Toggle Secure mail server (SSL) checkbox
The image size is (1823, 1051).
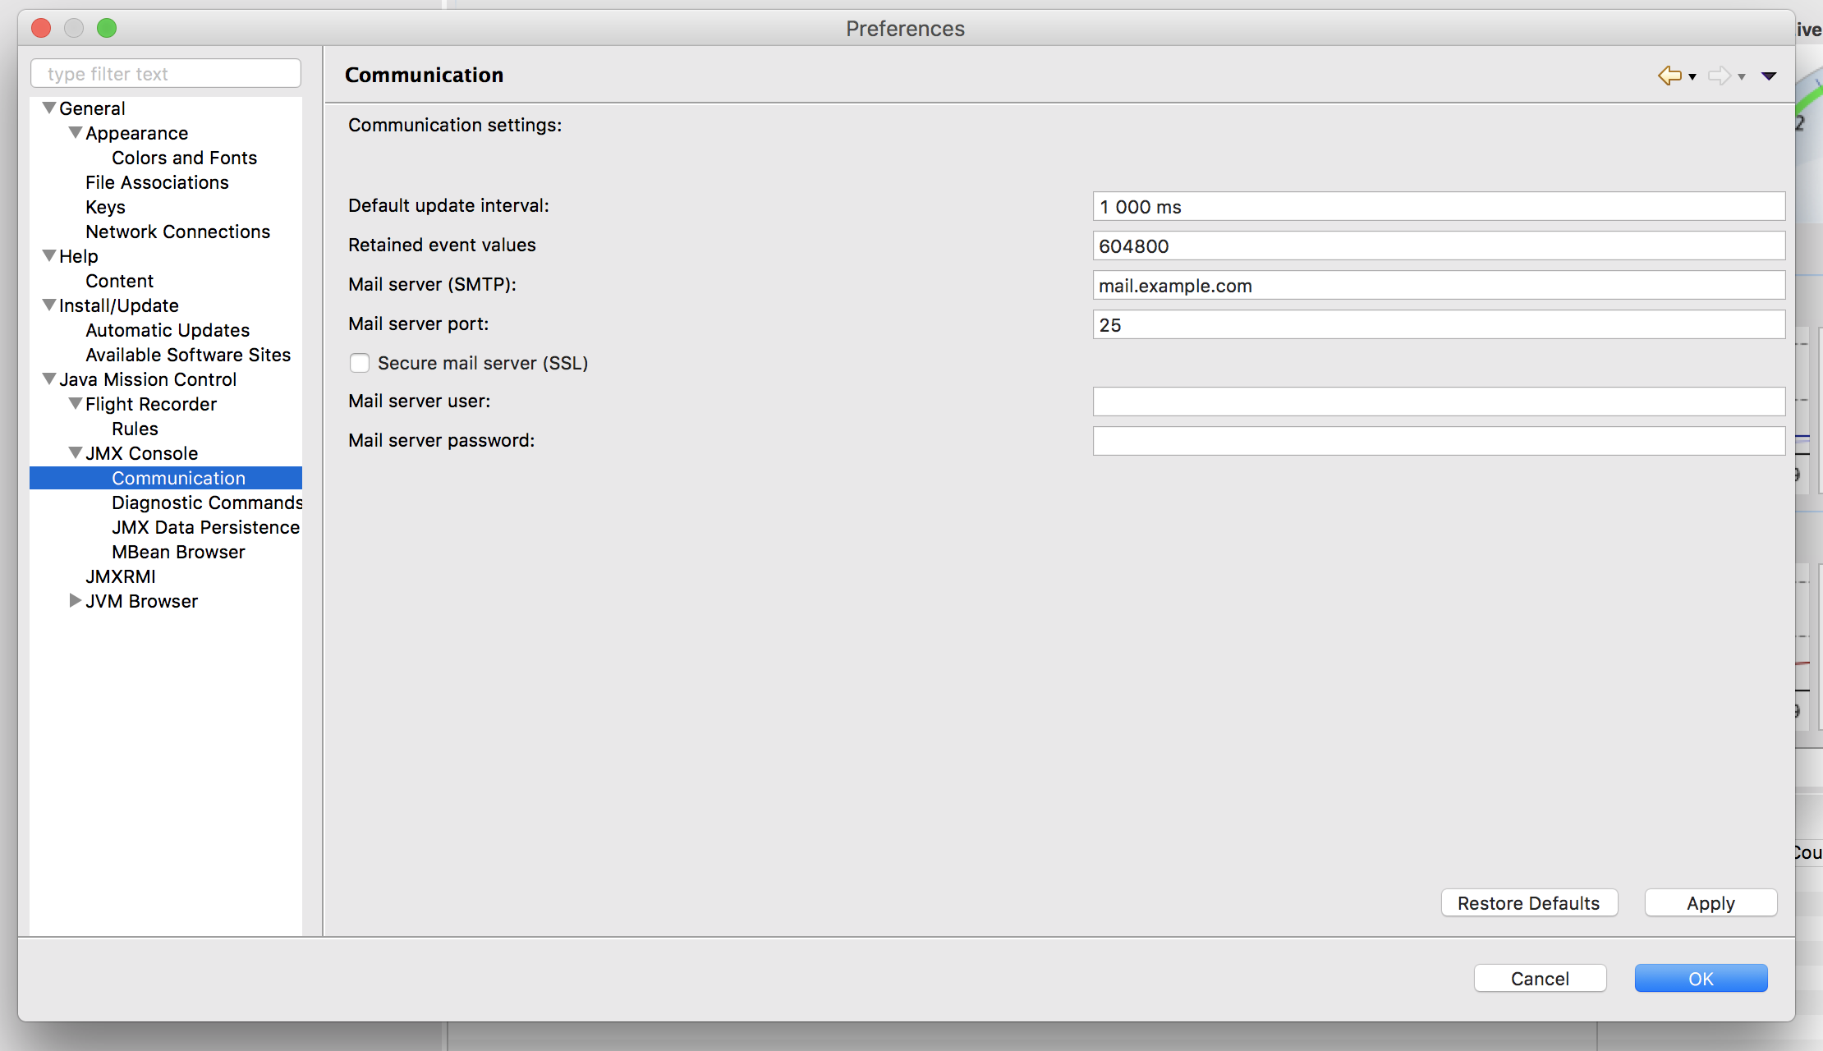coord(360,363)
